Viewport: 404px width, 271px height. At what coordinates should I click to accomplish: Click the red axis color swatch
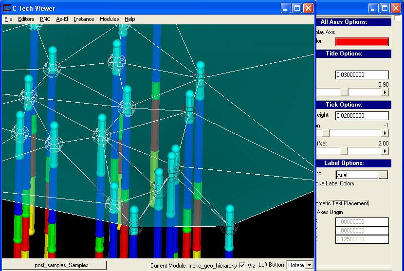click(362, 42)
